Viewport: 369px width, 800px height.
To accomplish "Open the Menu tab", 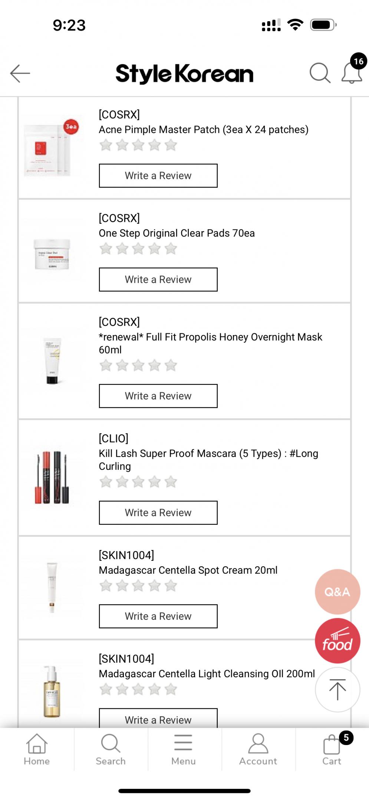I will pos(184,749).
